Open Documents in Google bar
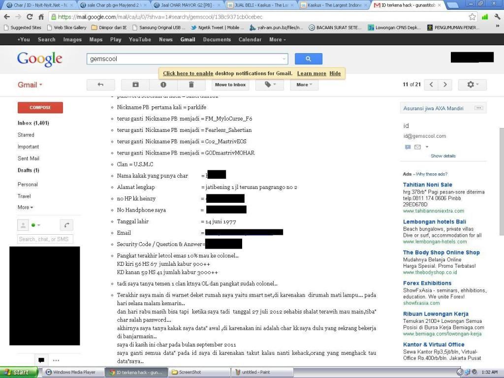Viewport: 504px width, 378px height. (217, 39)
